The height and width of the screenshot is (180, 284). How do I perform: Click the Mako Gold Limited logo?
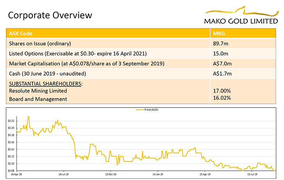(x=241, y=15)
